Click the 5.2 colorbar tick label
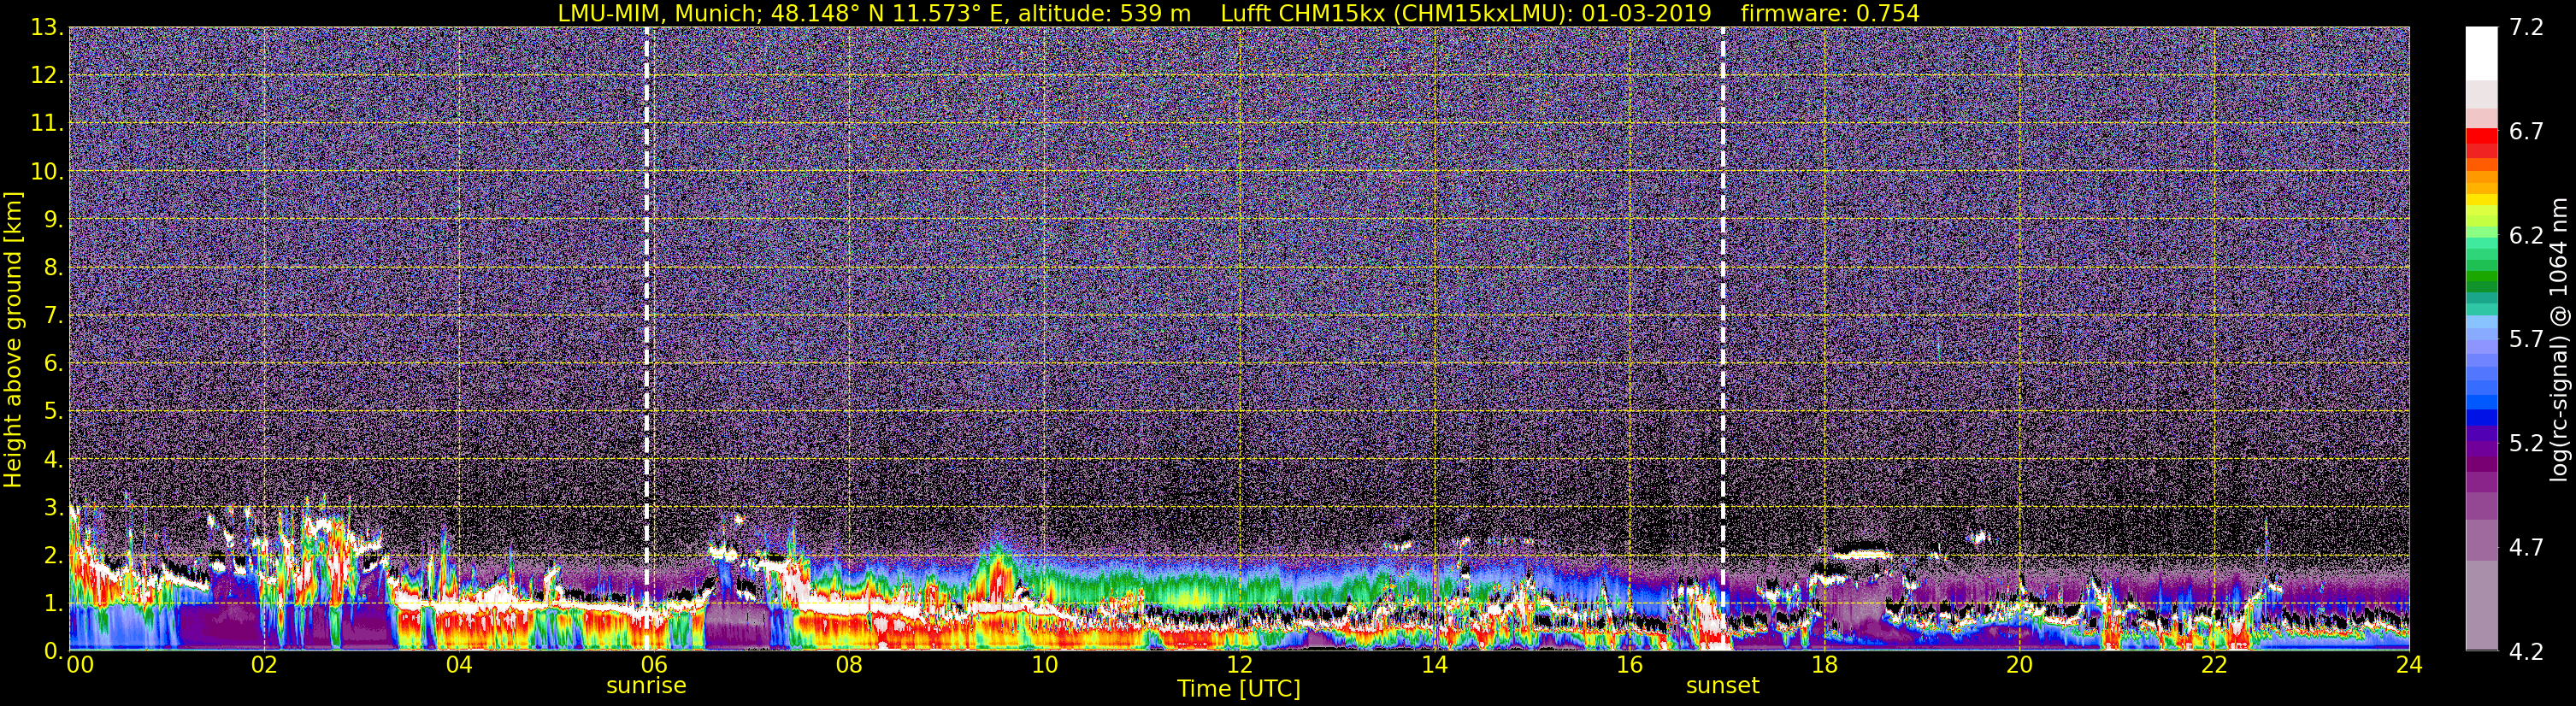Screen dimensions: 2576x706 click(2526, 444)
